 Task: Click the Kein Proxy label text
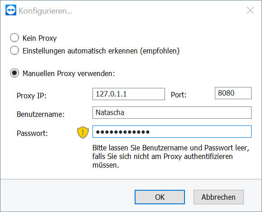coord(39,38)
